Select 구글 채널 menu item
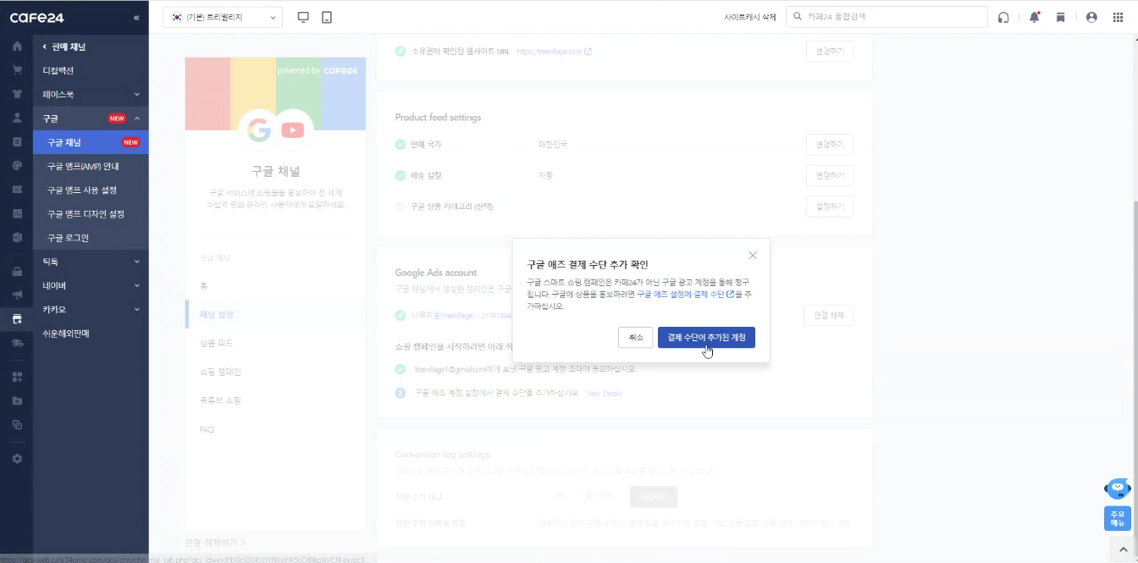 [91, 142]
